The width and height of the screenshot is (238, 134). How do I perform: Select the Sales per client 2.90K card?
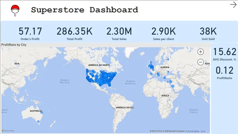tap(164, 34)
